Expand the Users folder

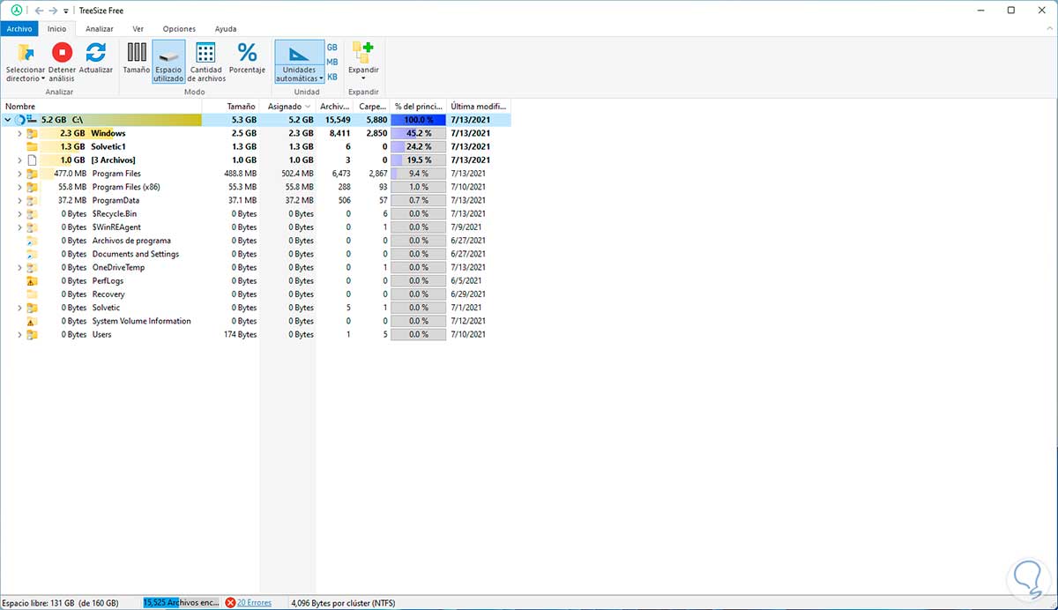pos(20,334)
